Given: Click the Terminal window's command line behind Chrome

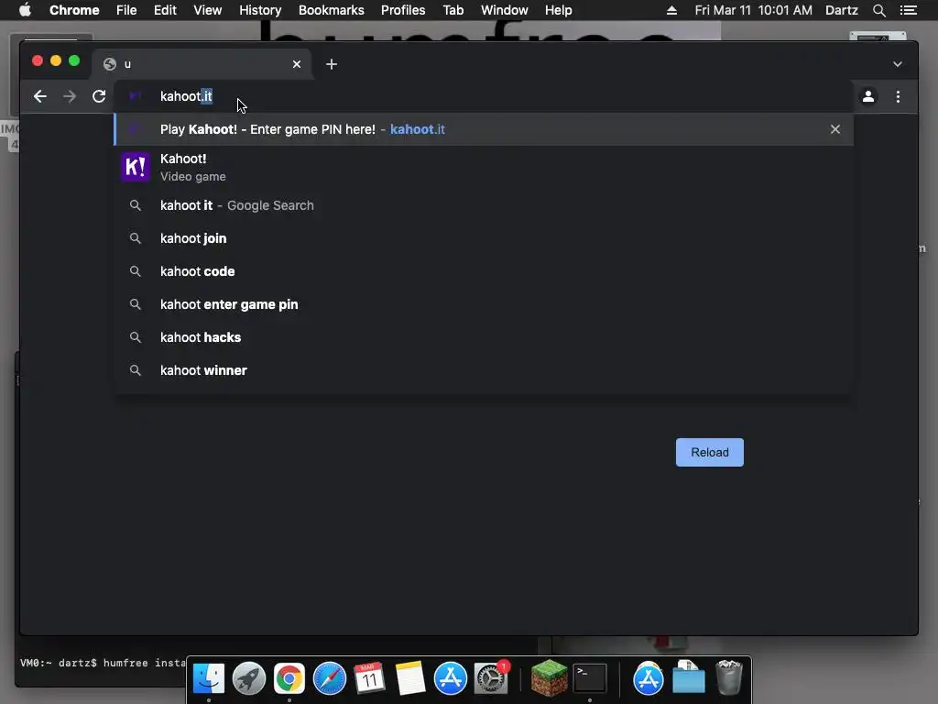Looking at the screenshot, I should coord(103,663).
